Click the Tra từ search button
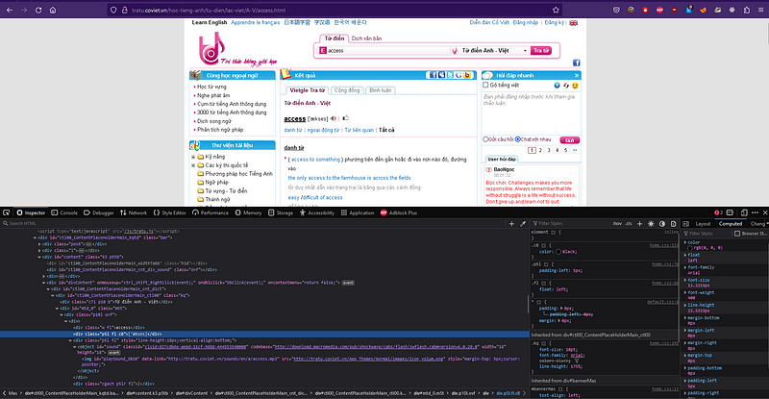Viewport: 769px width, 399px height. pyautogui.click(x=541, y=51)
